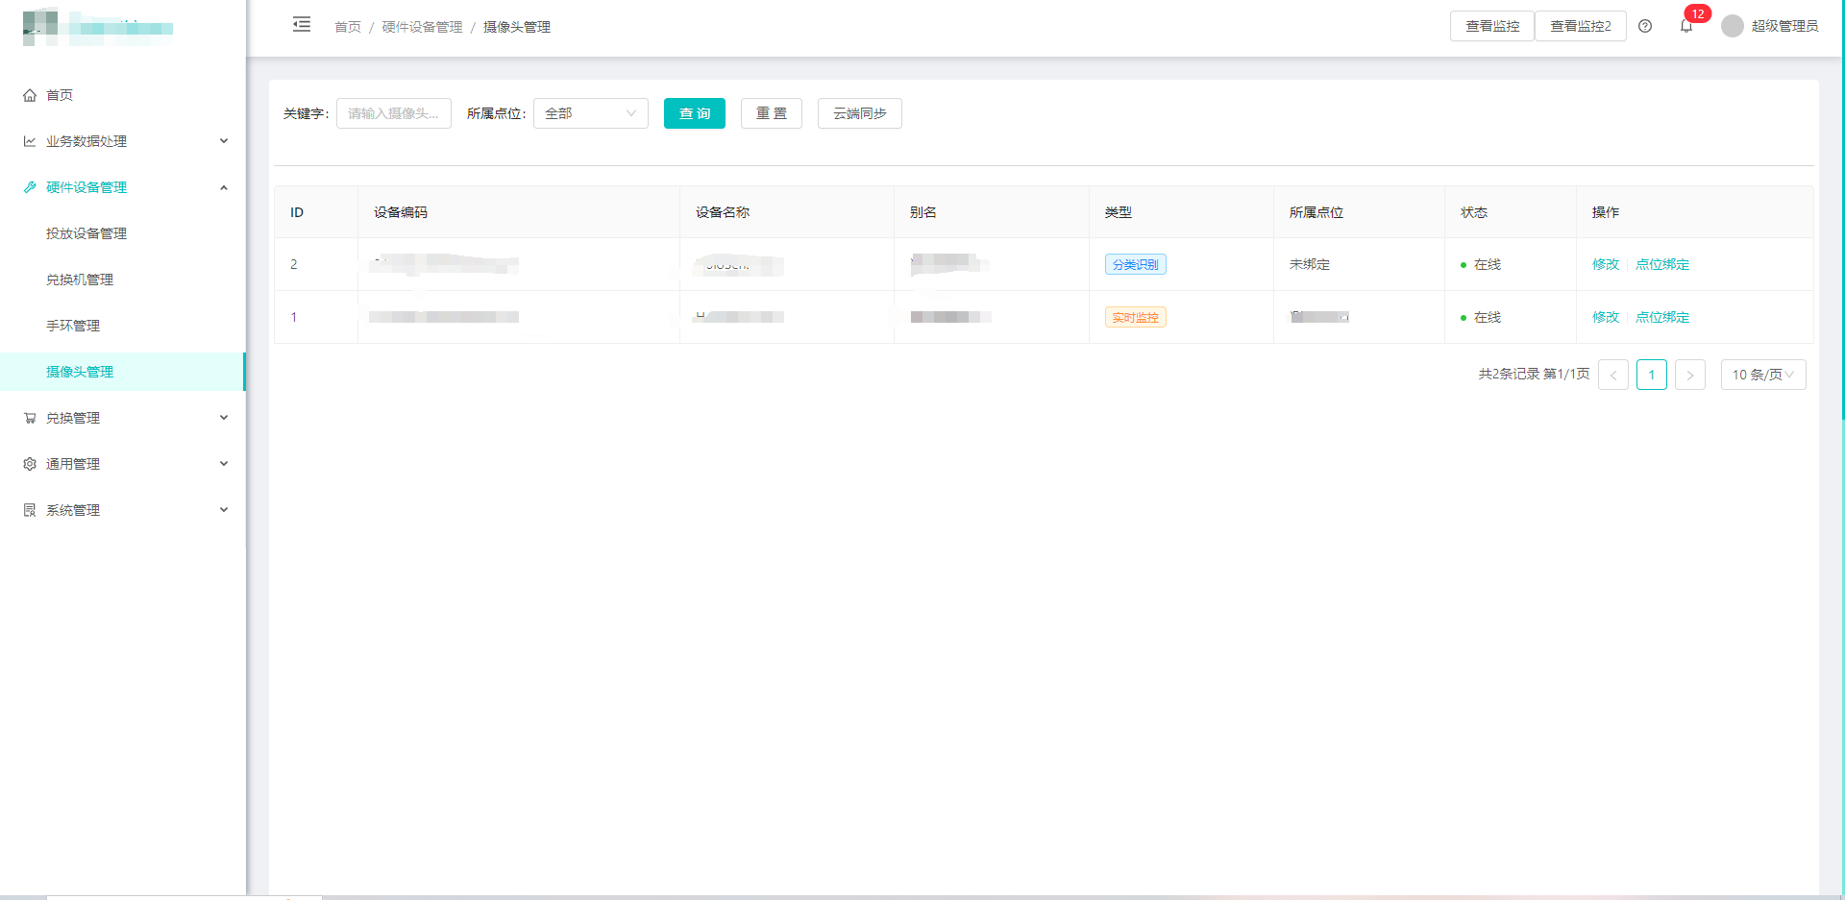Image resolution: width=1845 pixels, height=900 pixels.
Task: Click the cart icon beside 兑换管理
Action: [30, 418]
